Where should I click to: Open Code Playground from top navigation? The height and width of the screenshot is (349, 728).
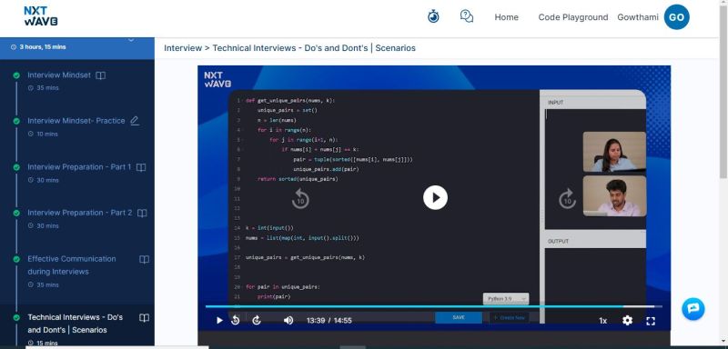573,17
